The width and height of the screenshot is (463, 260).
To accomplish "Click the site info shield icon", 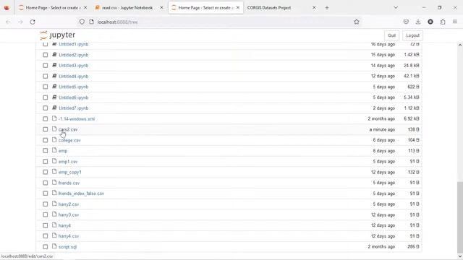I will click(x=82, y=22).
